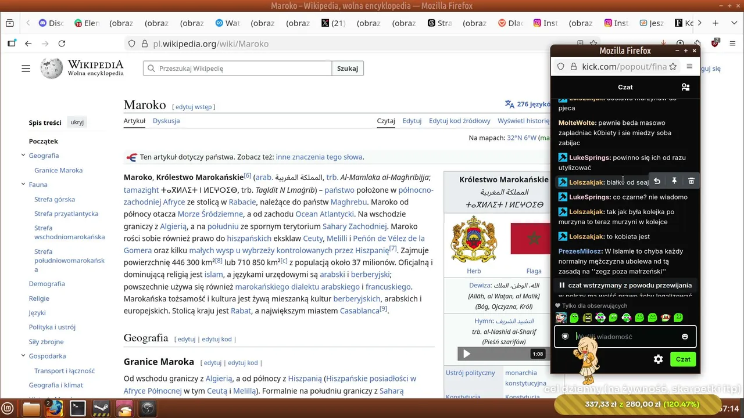The image size is (744, 418).
Task: Jump to Strefa górska in the contents
Action: click(55, 199)
